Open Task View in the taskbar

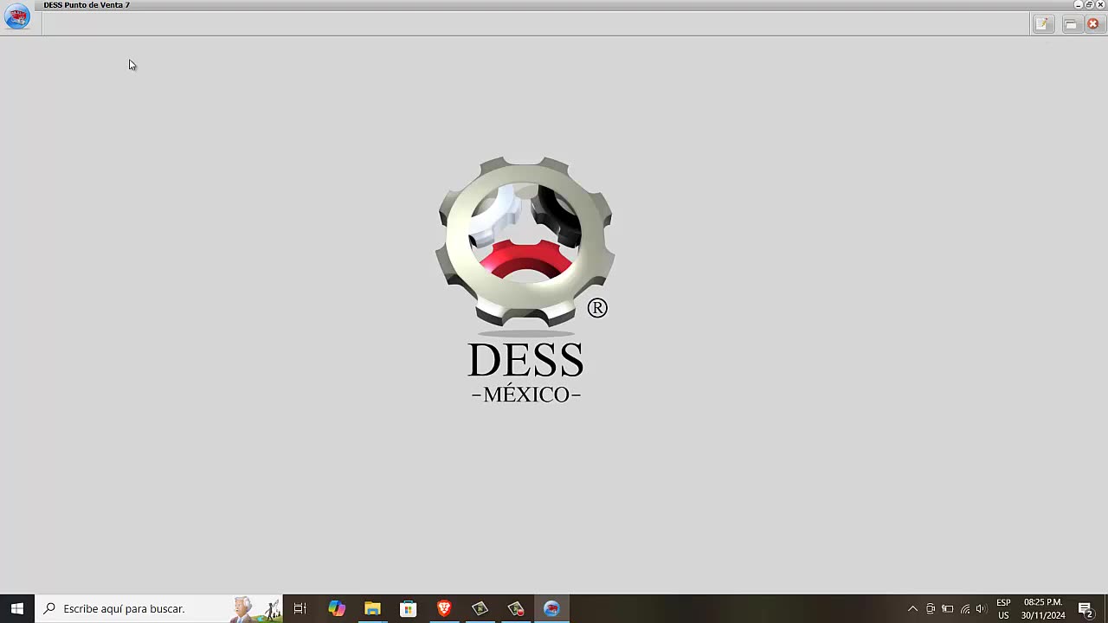(x=300, y=609)
